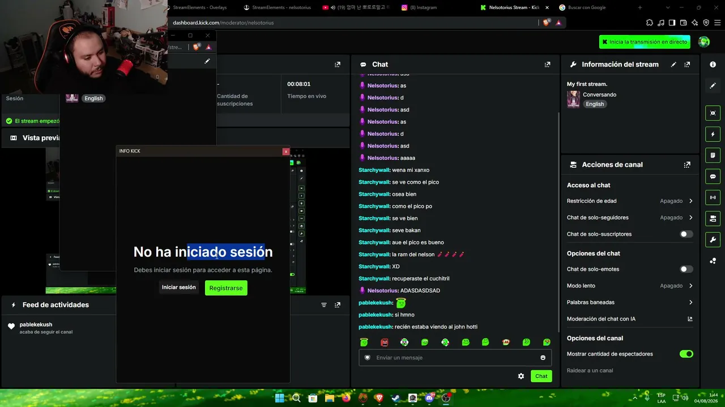This screenshot has height=407, width=725.
Task: Open Discord from the taskbar
Action: pos(429,398)
